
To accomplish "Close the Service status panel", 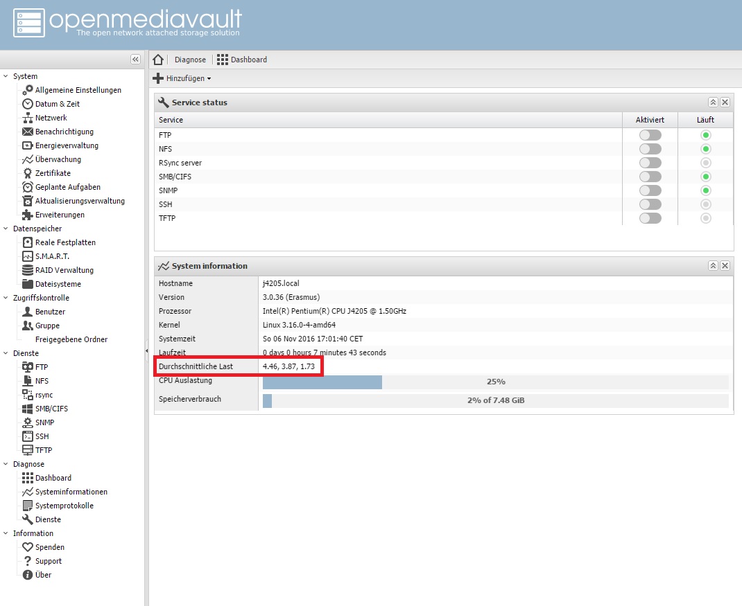I will point(725,102).
